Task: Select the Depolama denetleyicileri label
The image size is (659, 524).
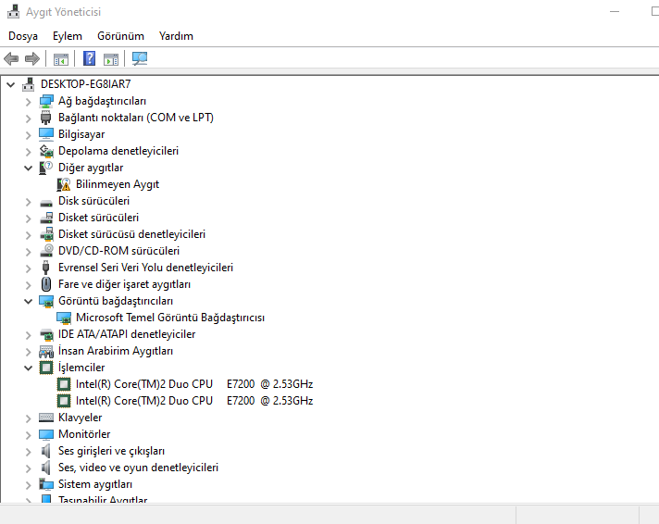Action: click(118, 151)
